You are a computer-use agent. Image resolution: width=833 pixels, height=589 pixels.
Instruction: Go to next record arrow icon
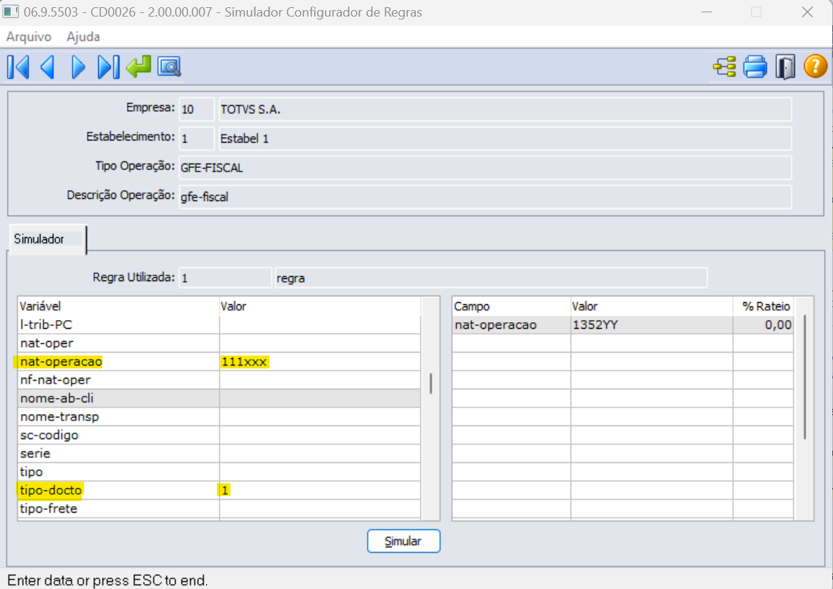[78, 67]
